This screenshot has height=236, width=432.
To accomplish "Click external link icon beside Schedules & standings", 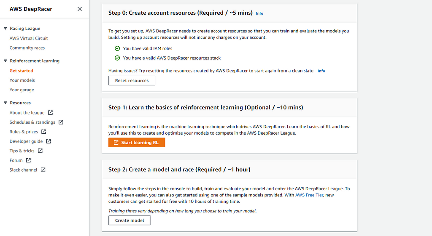I will pos(61,122).
